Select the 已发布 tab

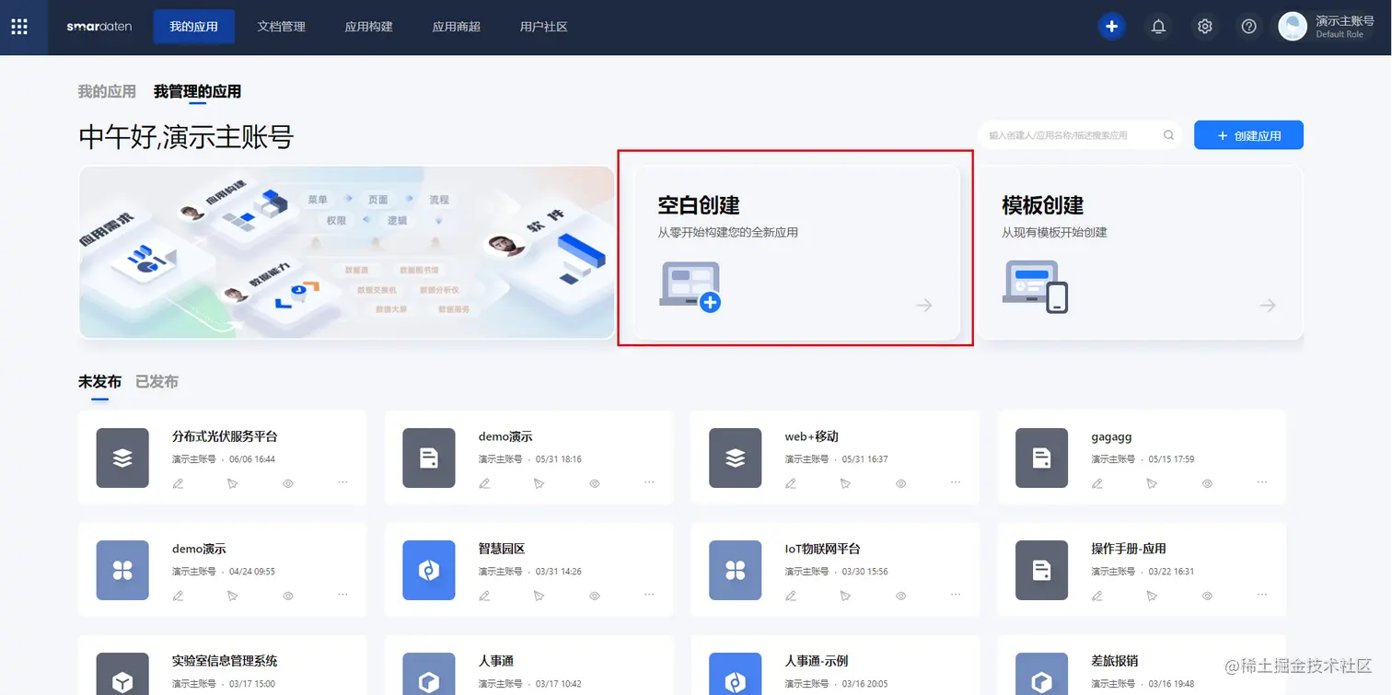pyautogui.click(x=157, y=380)
